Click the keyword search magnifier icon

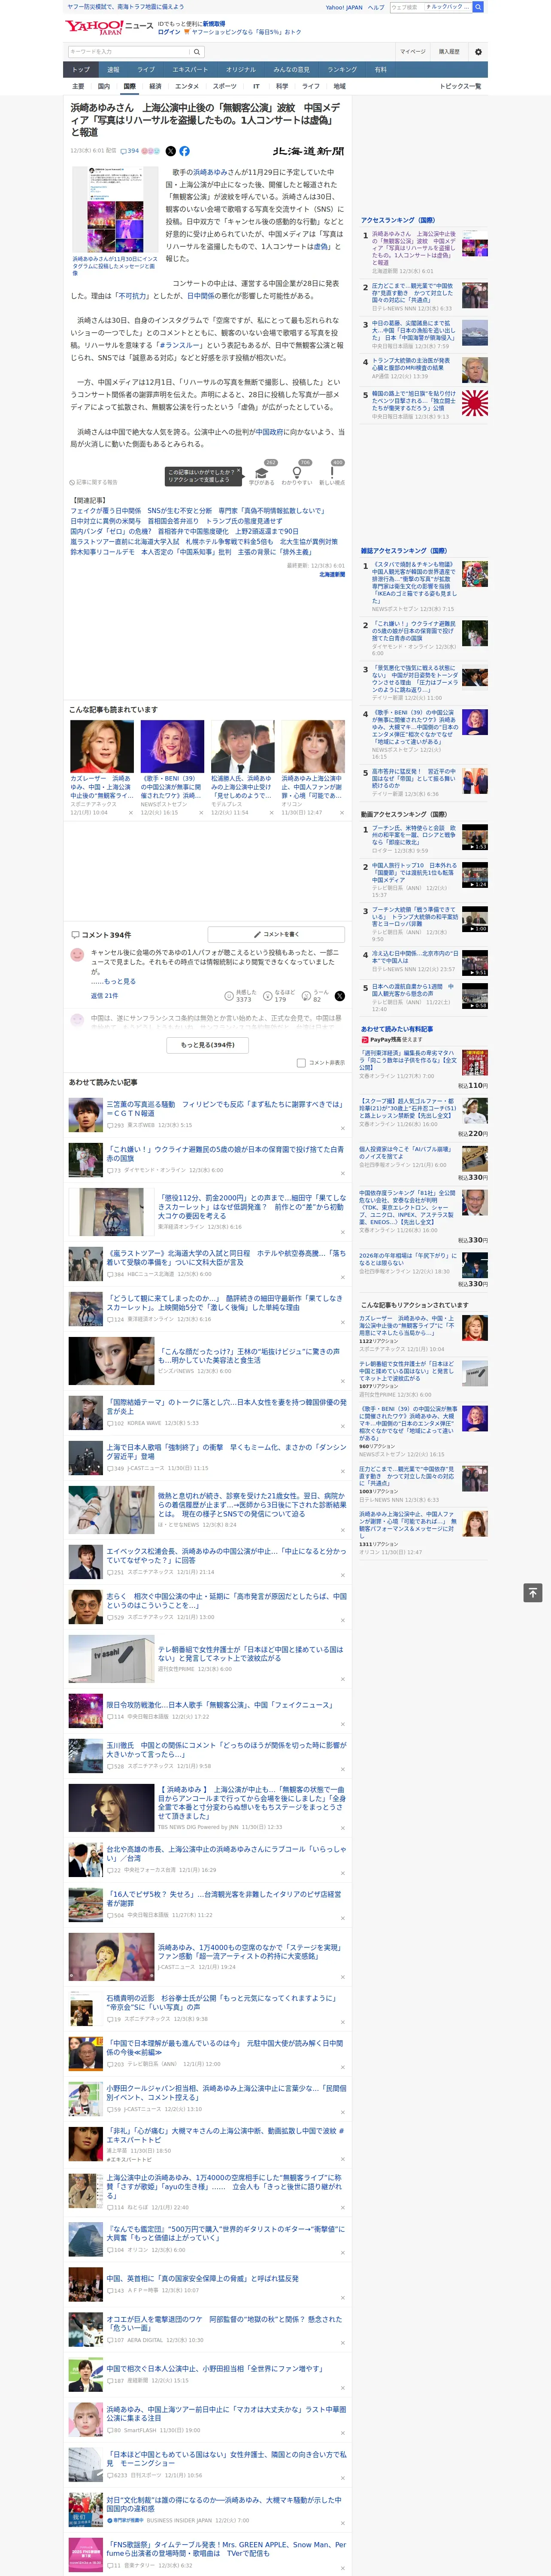coord(197,51)
